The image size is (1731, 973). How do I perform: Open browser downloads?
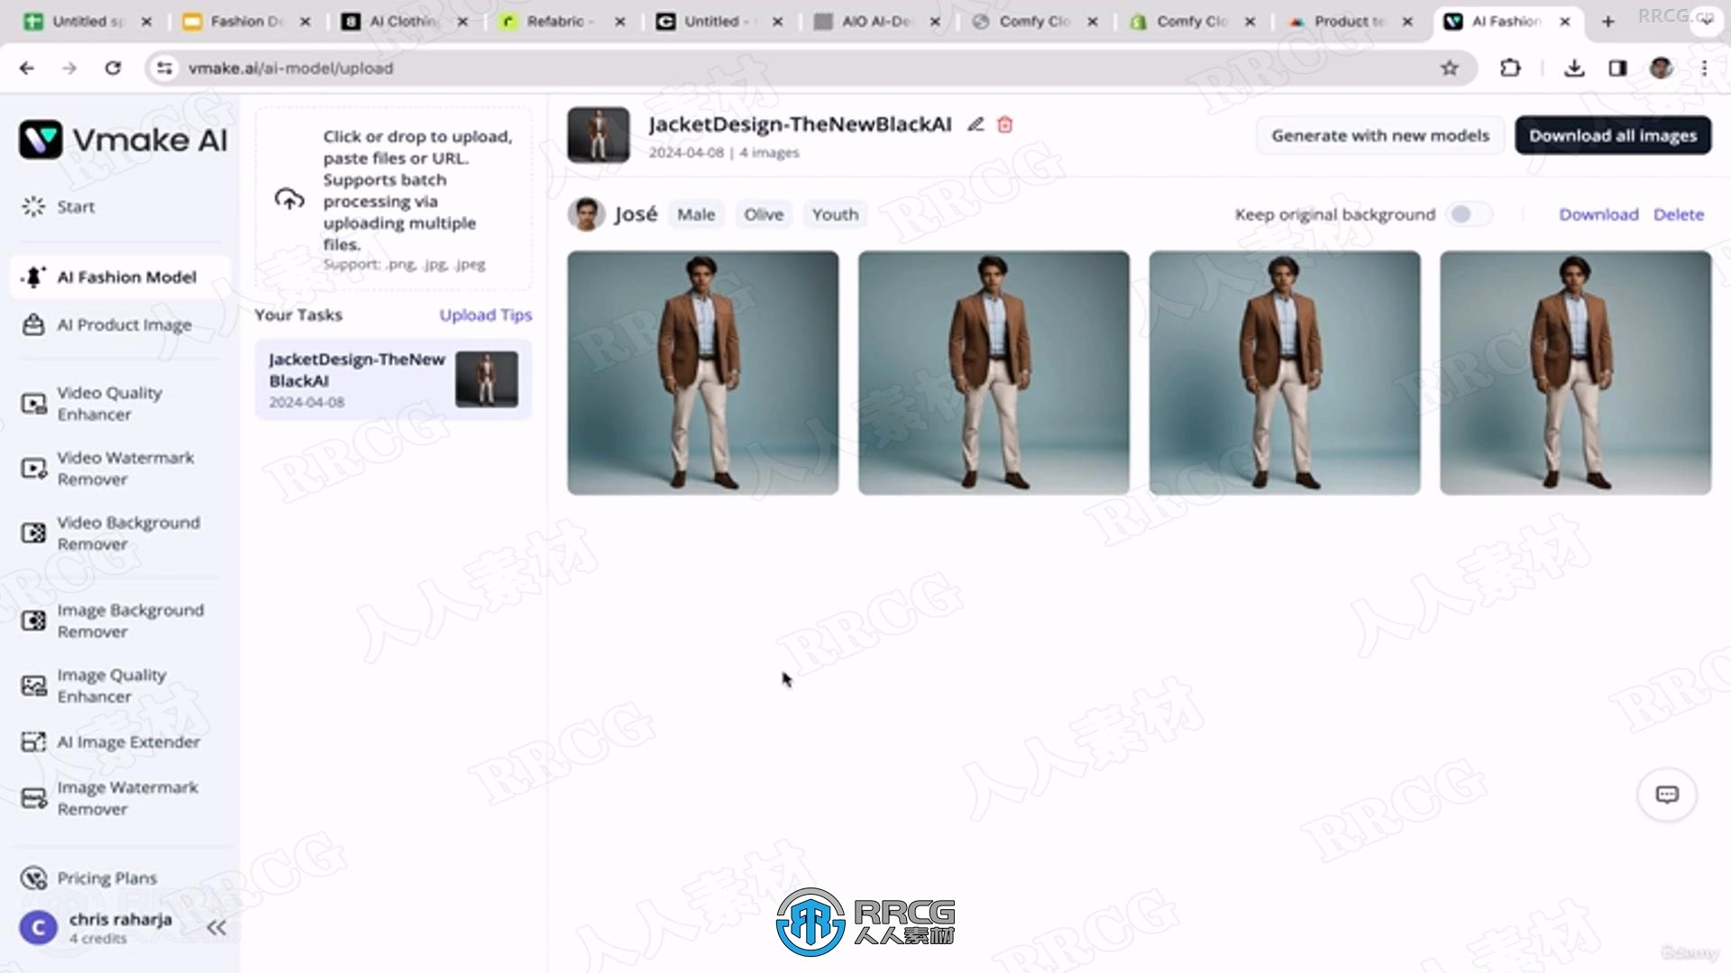click(x=1574, y=68)
